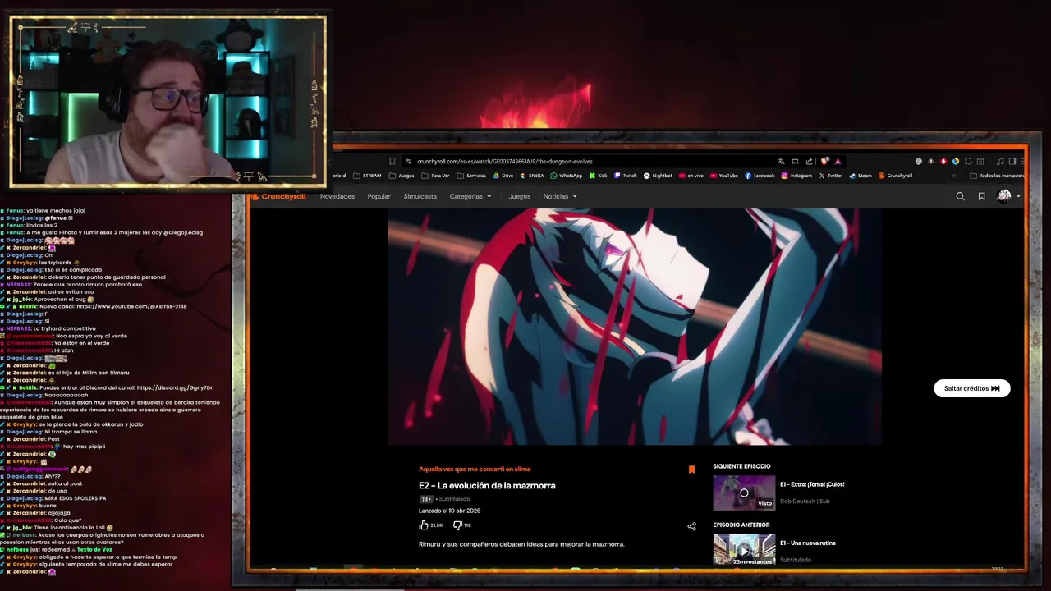Open Todos los marcadores folder
The image size is (1051, 591).
coord(997,176)
